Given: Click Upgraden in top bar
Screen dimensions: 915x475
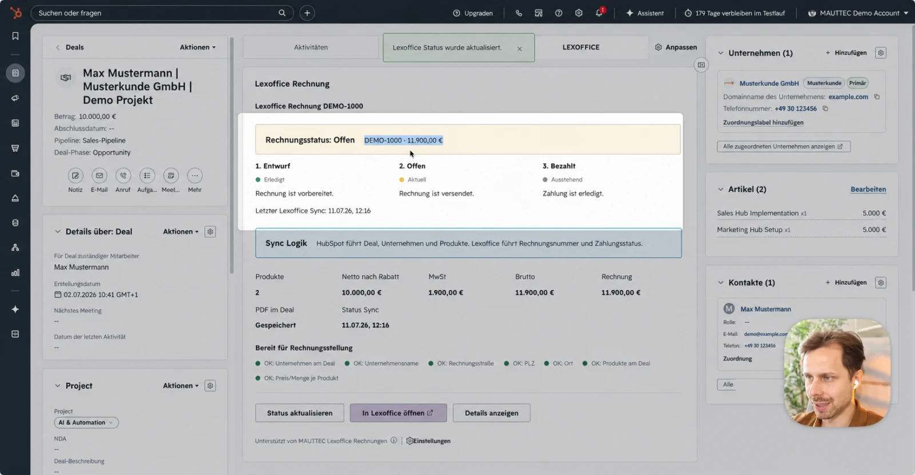Looking at the screenshot, I should pyautogui.click(x=473, y=13).
